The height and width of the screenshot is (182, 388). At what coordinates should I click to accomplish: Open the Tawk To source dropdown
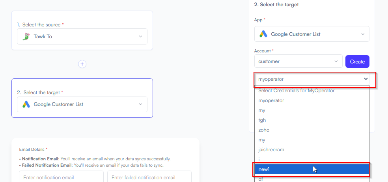(x=82, y=37)
